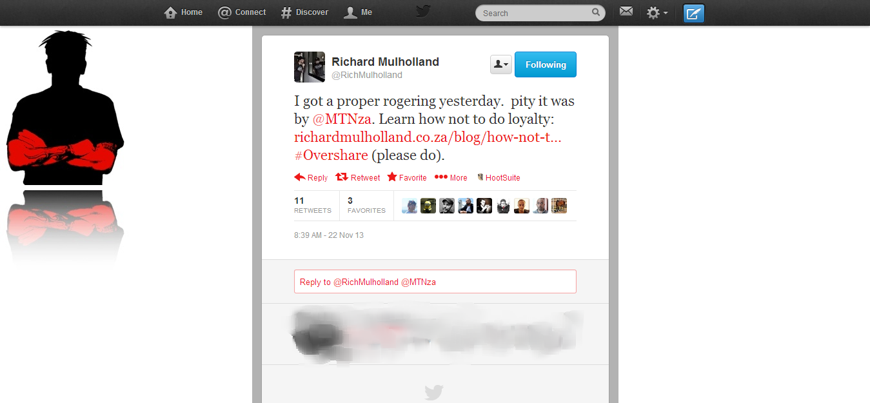The height and width of the screenshot is (403, 870).
Task: Open the richardmulholland.co.za blog link
Action: (x=428, y=137)
